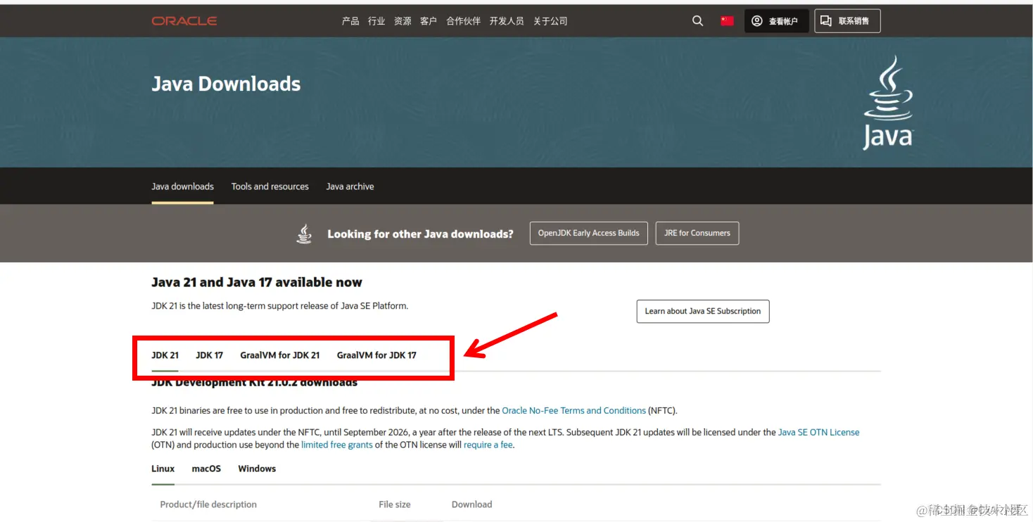Open the 行业 menu
The width and height of the screenshot is (1033, 522).
(376, 21)
